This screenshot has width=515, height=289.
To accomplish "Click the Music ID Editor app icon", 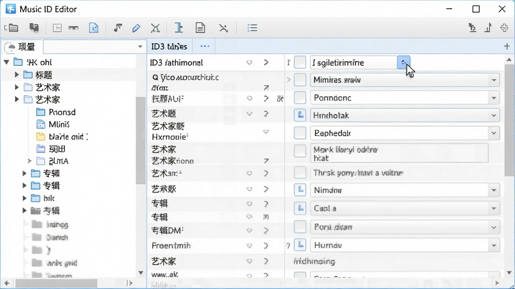I will pyautogui.click(x=11, y=9).
